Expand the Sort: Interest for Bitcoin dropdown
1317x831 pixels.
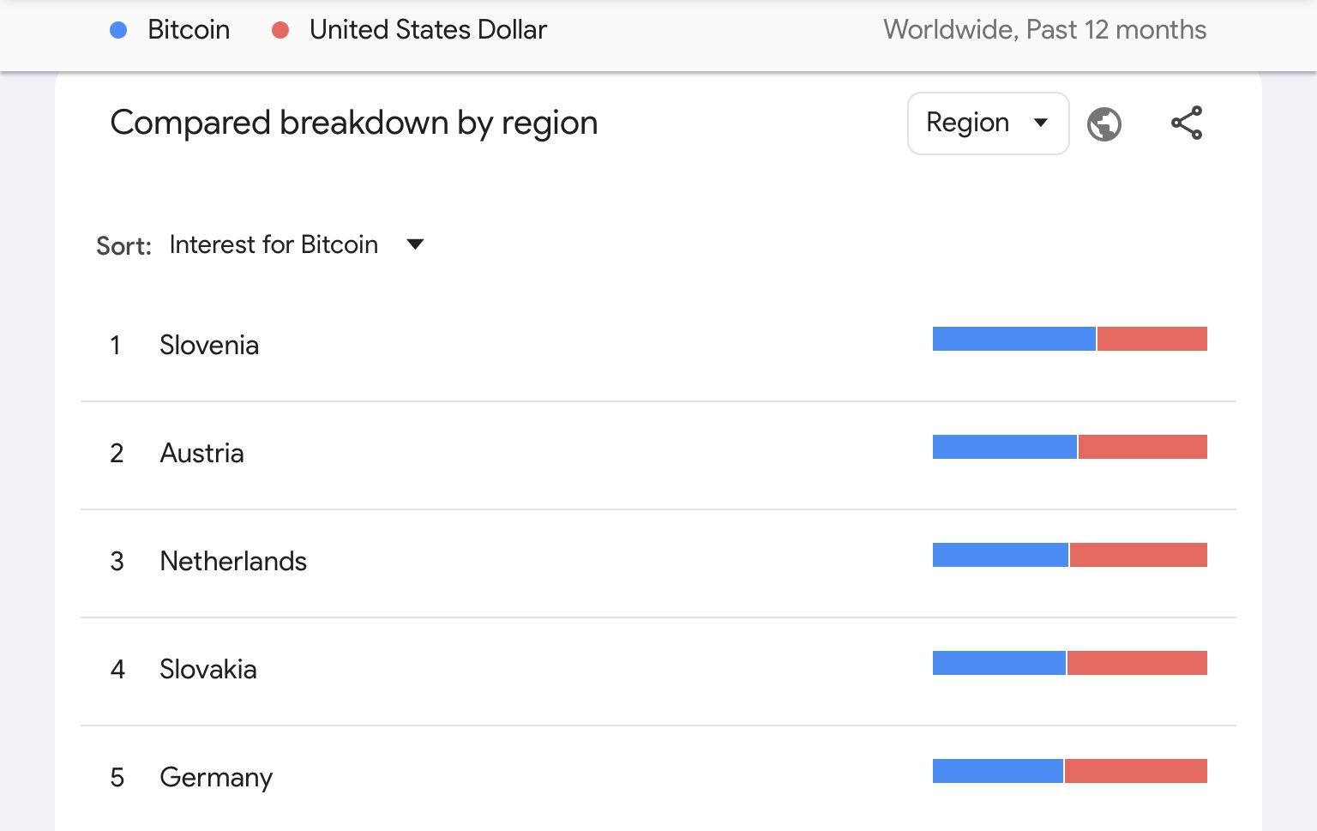(296, 244)
